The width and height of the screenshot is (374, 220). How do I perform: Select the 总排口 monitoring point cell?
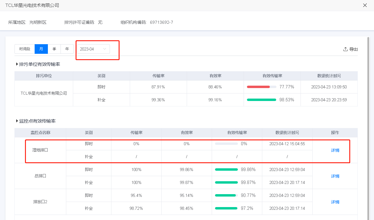point(40,176)
